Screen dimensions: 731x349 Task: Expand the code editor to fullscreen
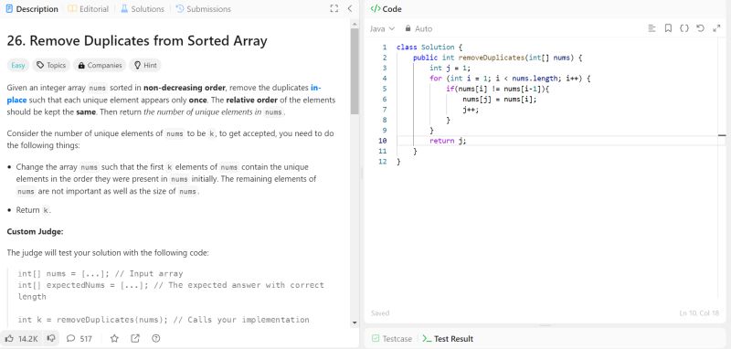pyautogui.click(x=716, y=28)
